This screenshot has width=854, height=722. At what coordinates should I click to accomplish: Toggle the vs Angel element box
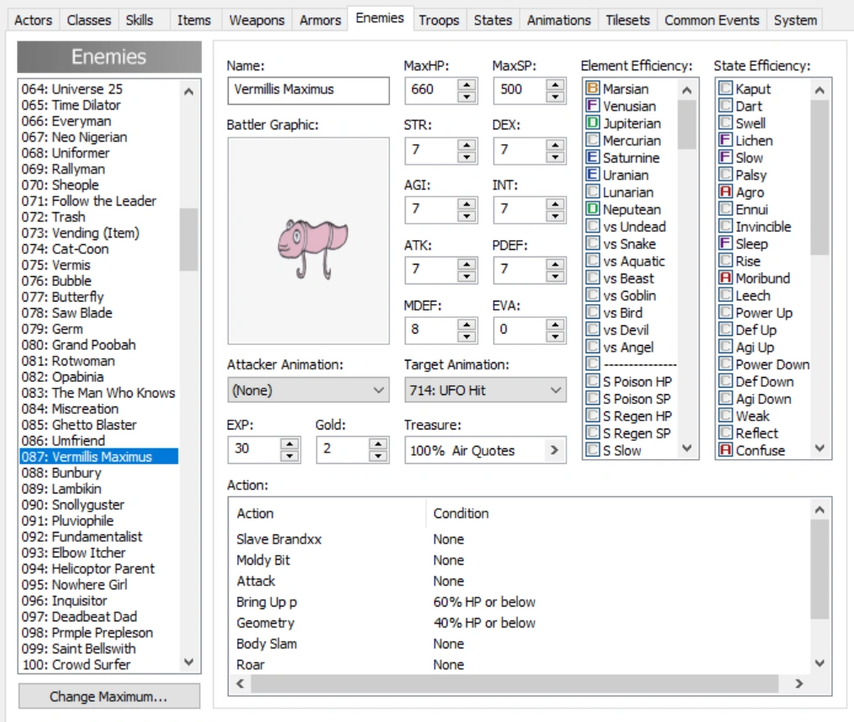click(593, 347)
